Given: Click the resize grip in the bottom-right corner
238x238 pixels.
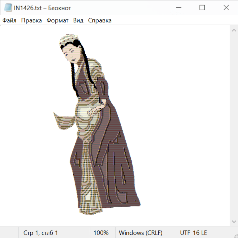Looking at the screenshot, I should pos(235,235).
